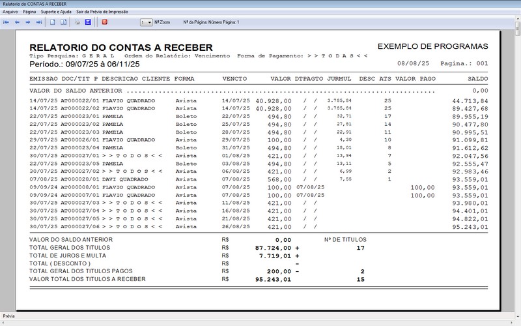The height and width of the screenshot is (326, 521).
Task: Switch to two-page view
Action: (63, 22)
